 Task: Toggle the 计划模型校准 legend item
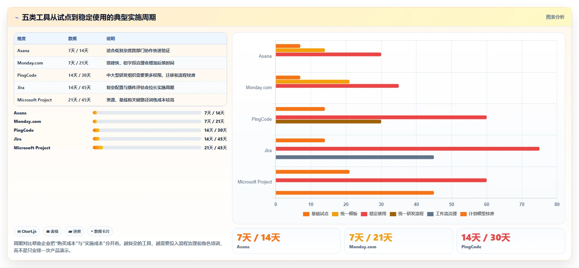[477, 214]
